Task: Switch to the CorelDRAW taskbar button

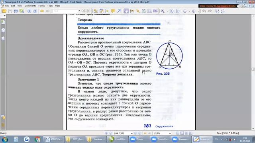Action: click(x=118, y=139)
